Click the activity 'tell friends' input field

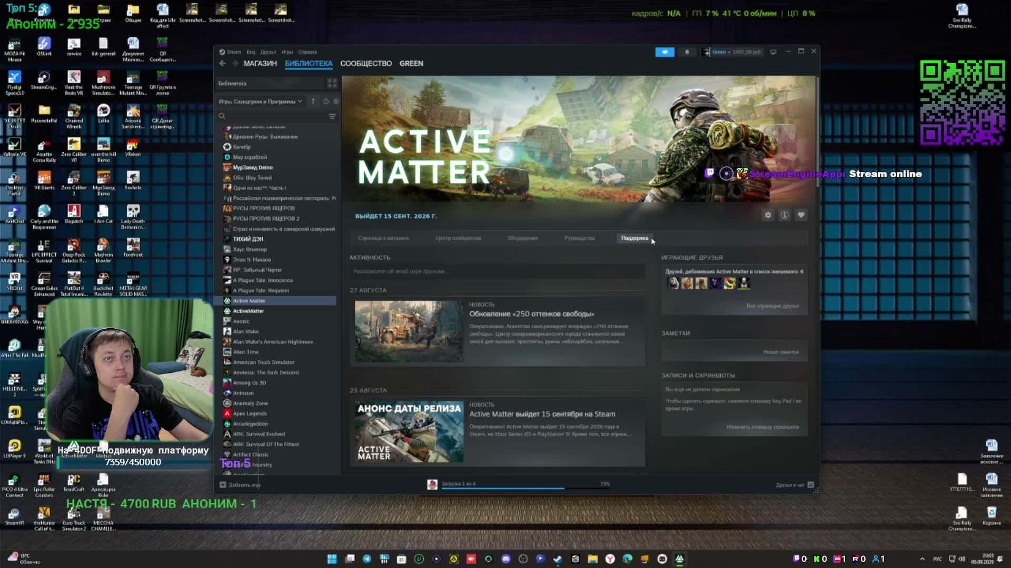click(497, 271)
